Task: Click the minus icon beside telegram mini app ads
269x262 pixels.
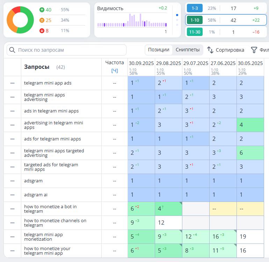Action: click(x=13, y=83)
